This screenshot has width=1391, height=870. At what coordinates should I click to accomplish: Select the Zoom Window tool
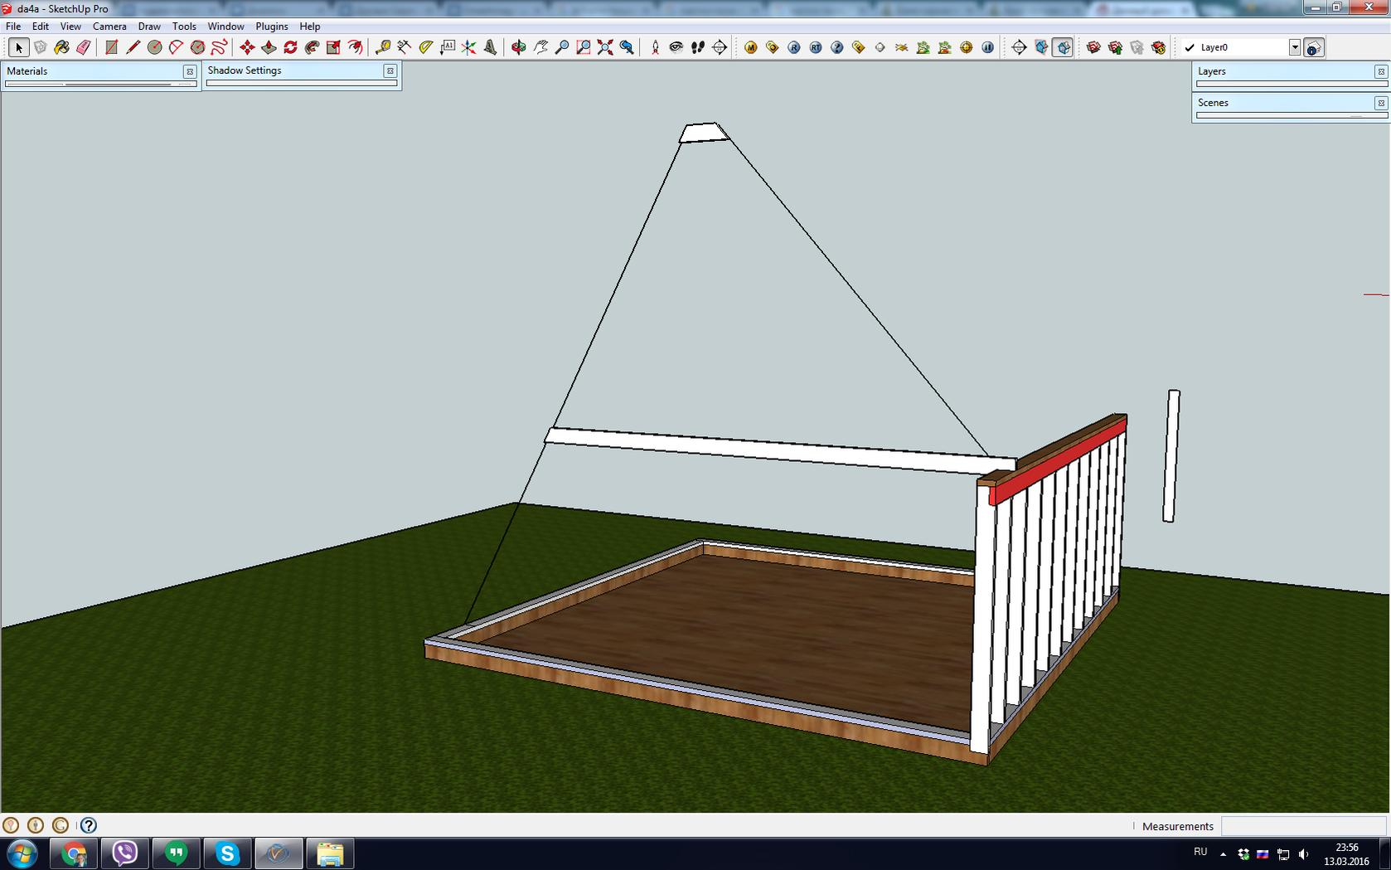584,47
